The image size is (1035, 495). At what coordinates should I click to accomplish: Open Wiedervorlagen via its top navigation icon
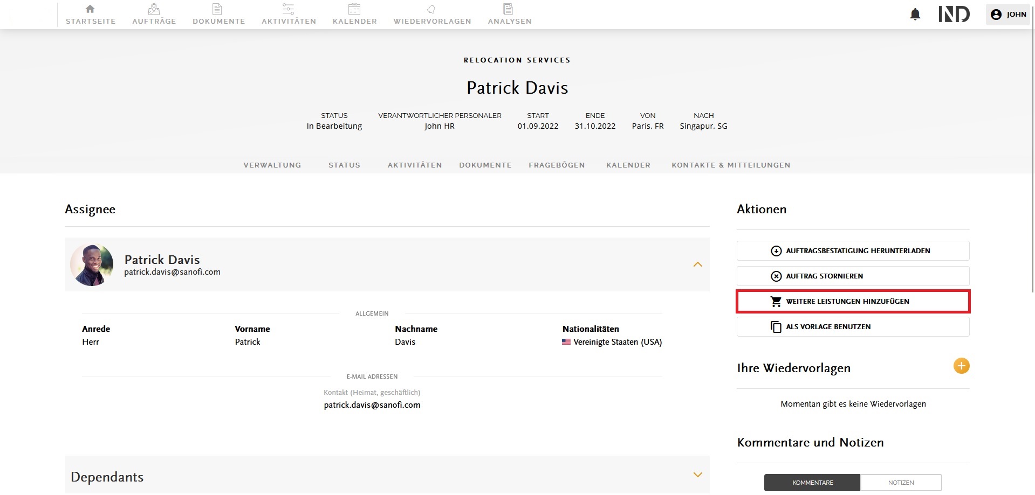[431, 9]
